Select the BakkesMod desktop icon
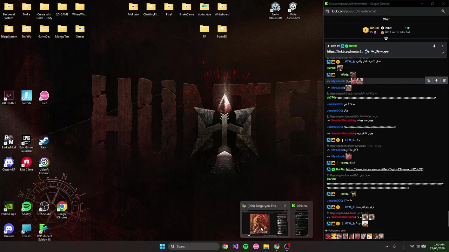The width and height of the screenshot is (449, 252). (x=9, y=142)
